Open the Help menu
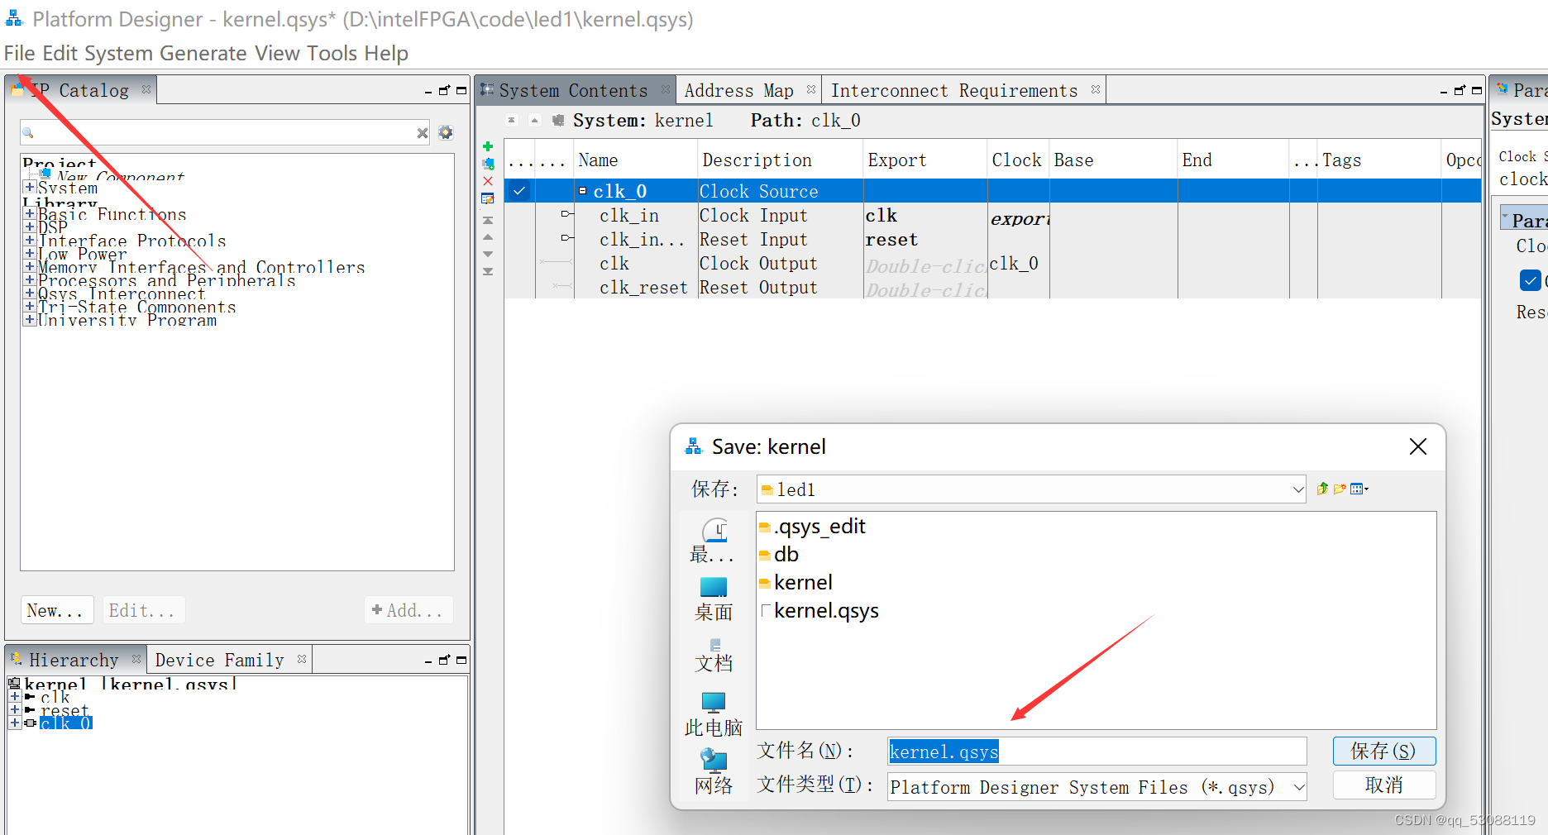 pyautogui.click(x=386, y=54)
